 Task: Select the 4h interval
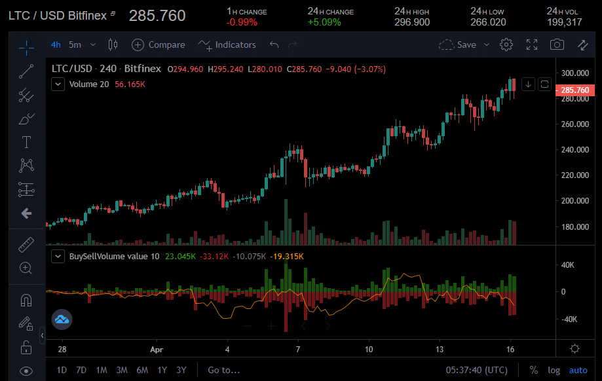[56, 45]
